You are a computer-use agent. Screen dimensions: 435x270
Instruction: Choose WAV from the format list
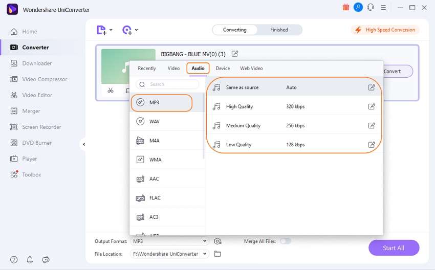point(166,121)
